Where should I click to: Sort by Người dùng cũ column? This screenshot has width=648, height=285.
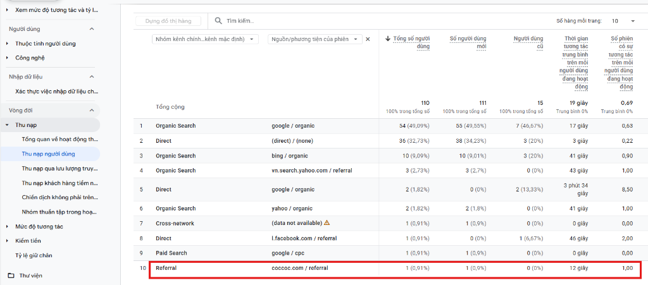[x=528, y=42]
